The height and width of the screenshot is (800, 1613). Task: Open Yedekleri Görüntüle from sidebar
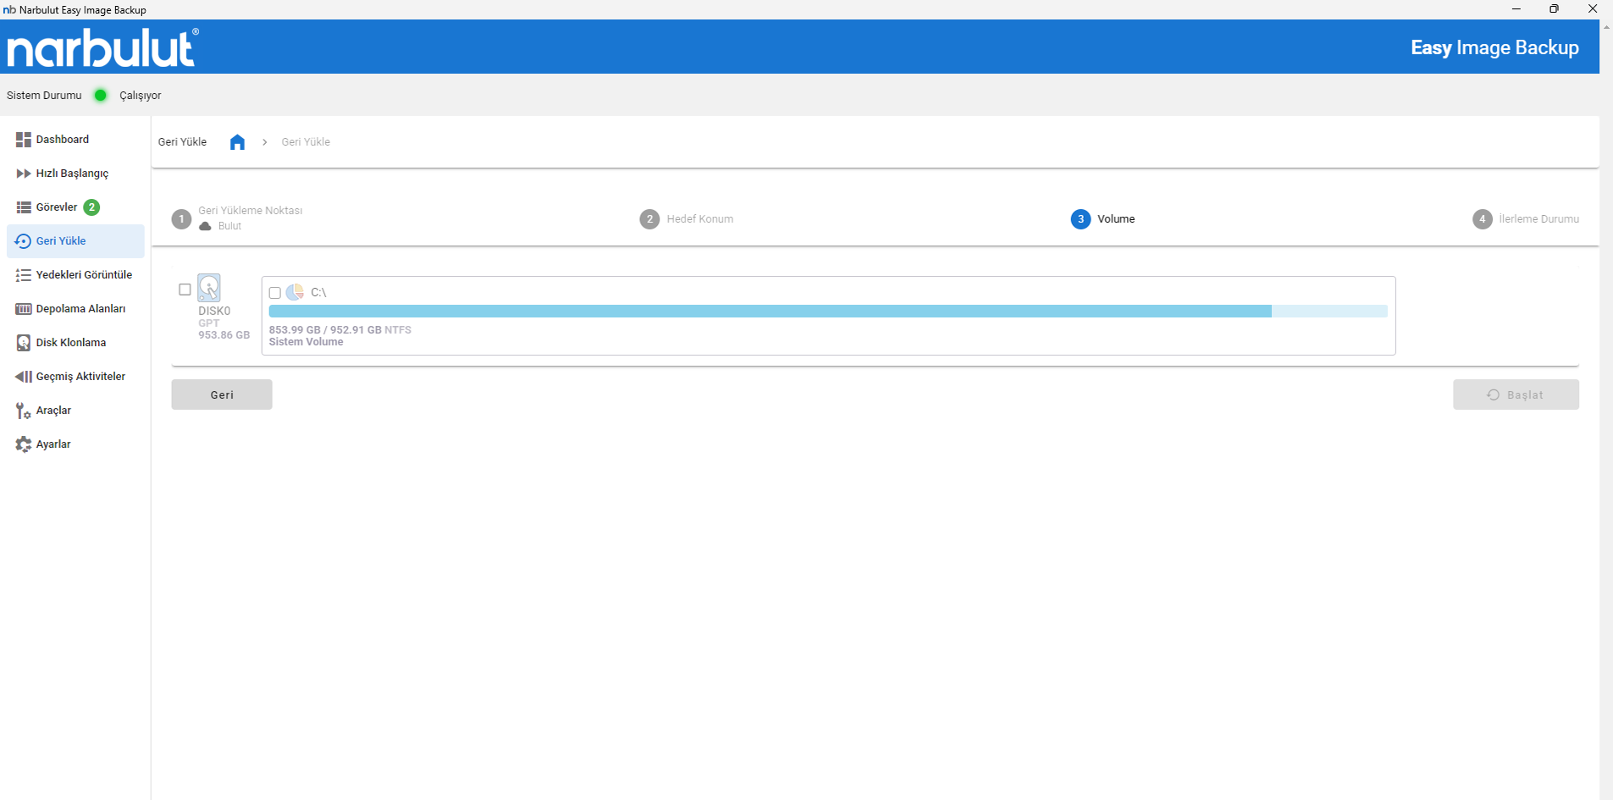83,275
